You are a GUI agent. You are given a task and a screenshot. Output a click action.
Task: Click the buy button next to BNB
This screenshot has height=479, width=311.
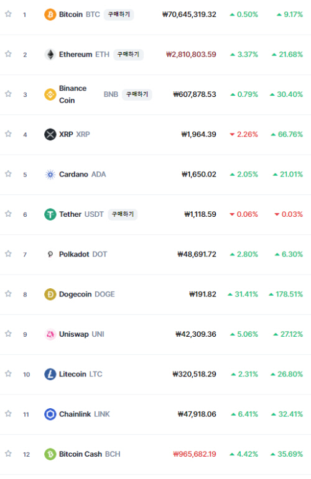coord(137,94)
